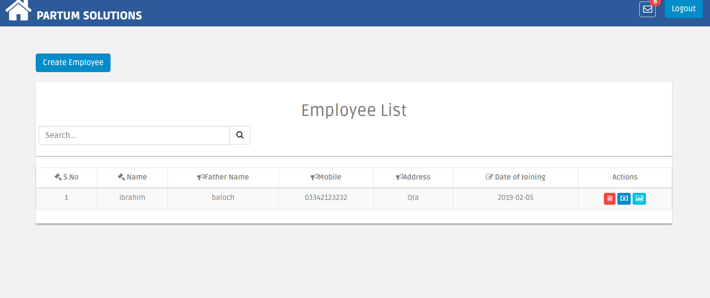Click the PARTUM SOLUTIONS brand title

(x=89, y=16)
